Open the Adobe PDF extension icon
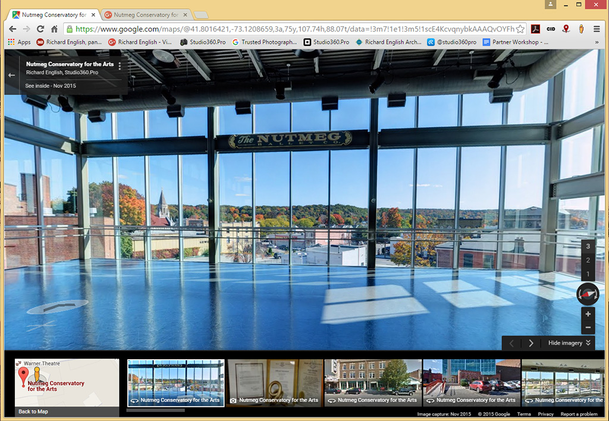The height and width of the screenshot is (421, 609). click(536, 29)
